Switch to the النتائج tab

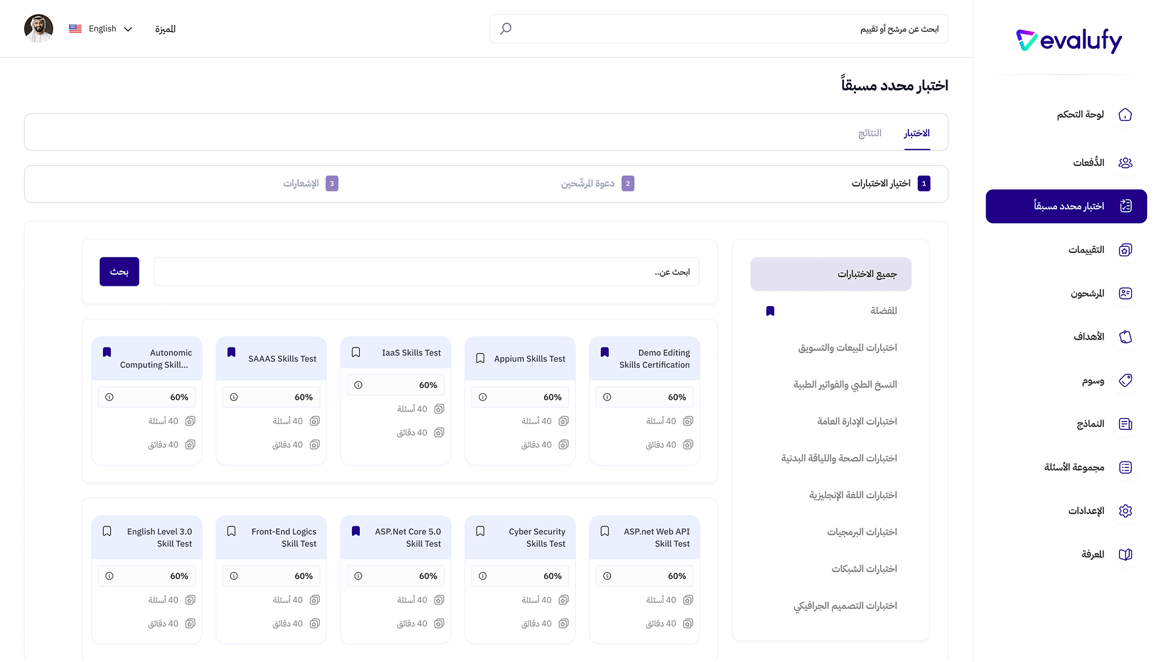click(x=868, y=132)
